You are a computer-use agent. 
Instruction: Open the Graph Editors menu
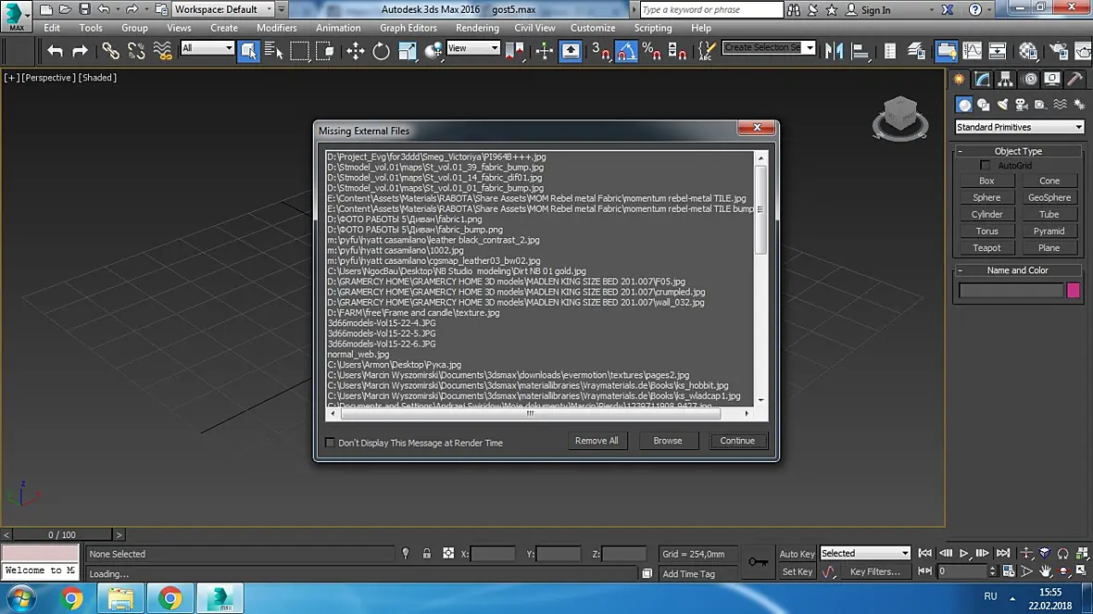coord(408,28)
